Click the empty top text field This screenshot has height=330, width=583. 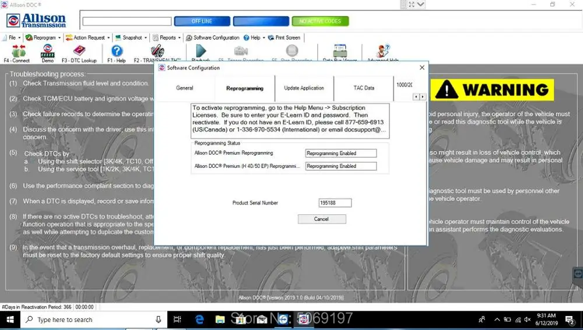(127, 21)
